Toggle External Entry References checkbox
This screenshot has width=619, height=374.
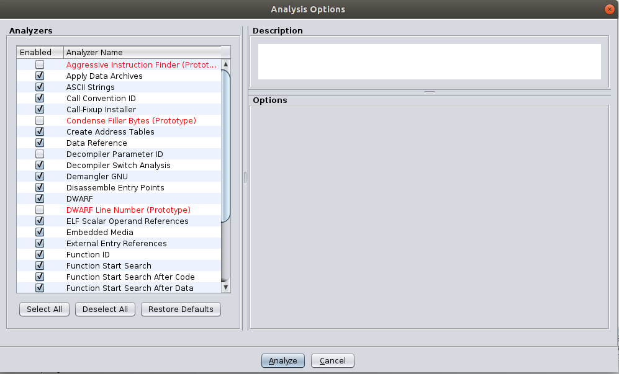40,243
